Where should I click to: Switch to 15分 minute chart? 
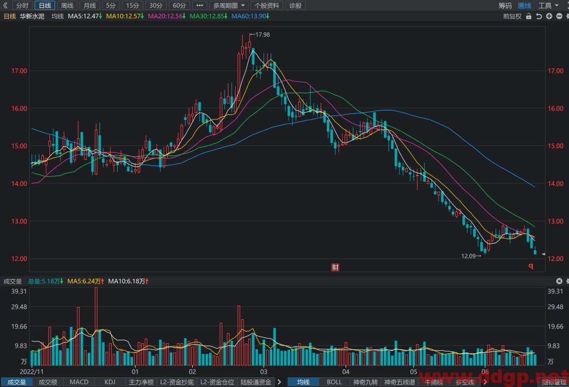(132, 6)
